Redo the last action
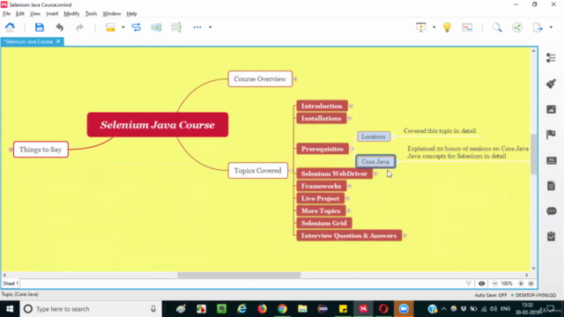 (79, 27)
